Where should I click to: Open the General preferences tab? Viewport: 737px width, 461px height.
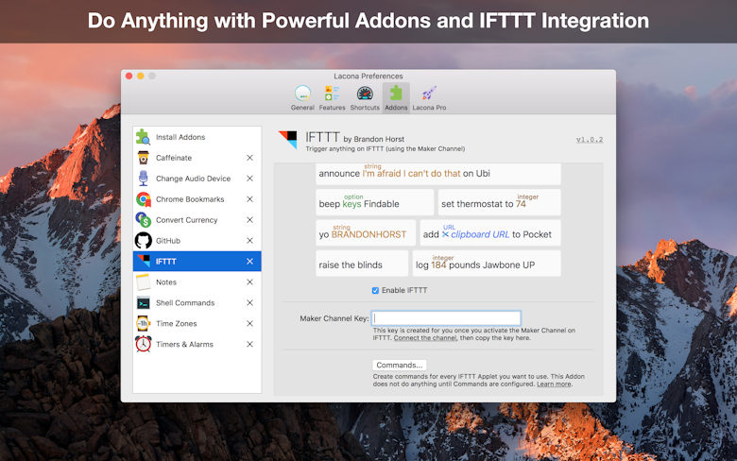[302, 97]
